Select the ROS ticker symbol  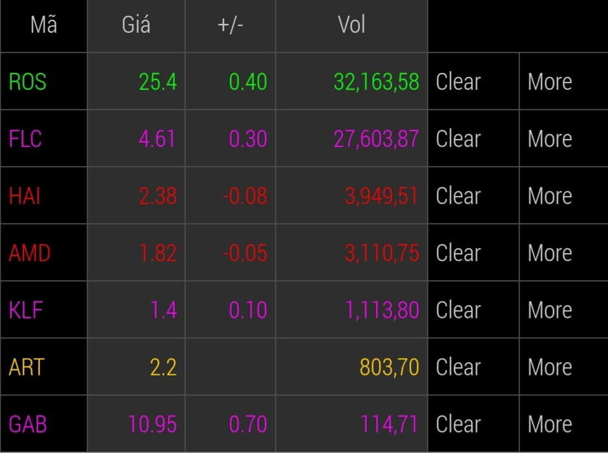(x=28, y=82)
